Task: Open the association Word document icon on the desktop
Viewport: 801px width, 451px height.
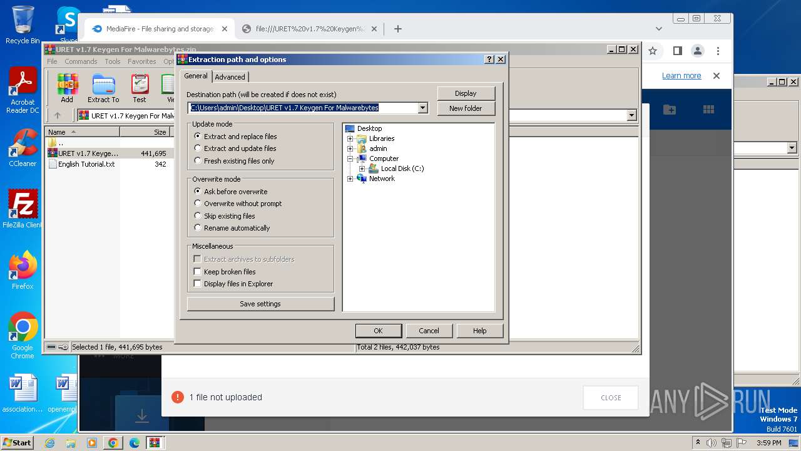Action: pos(23,393)
